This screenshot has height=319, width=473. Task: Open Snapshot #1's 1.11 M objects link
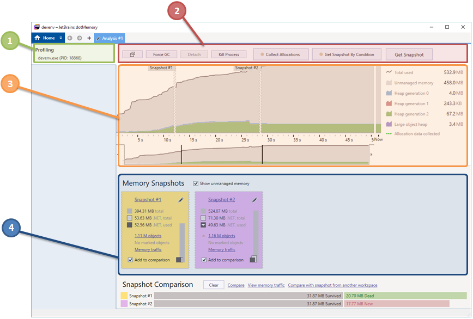(148, 236)
